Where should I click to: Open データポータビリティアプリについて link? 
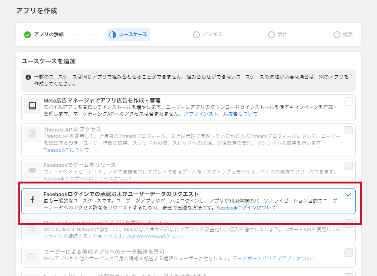(274, 258)
